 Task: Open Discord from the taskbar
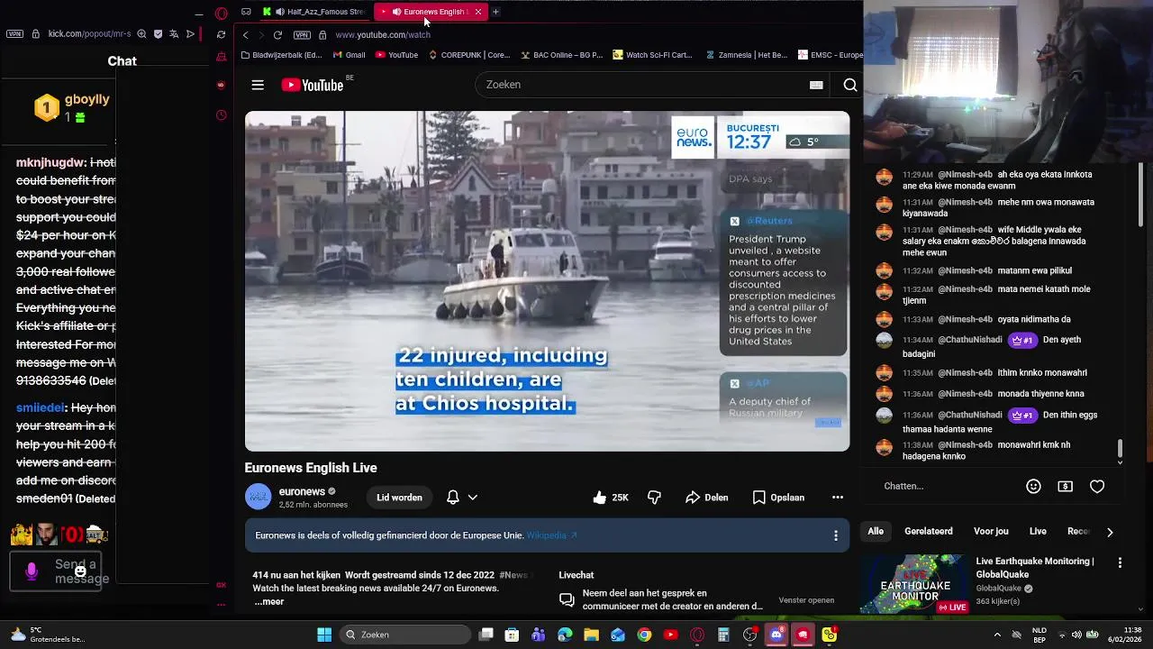(776, 635)
